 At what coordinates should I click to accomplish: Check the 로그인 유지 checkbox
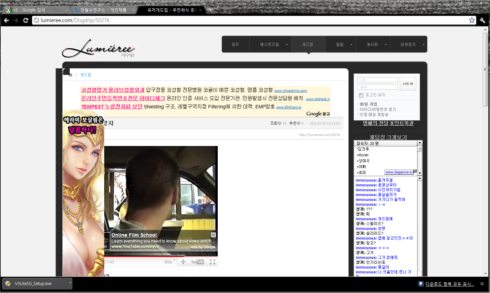point(361,95)
